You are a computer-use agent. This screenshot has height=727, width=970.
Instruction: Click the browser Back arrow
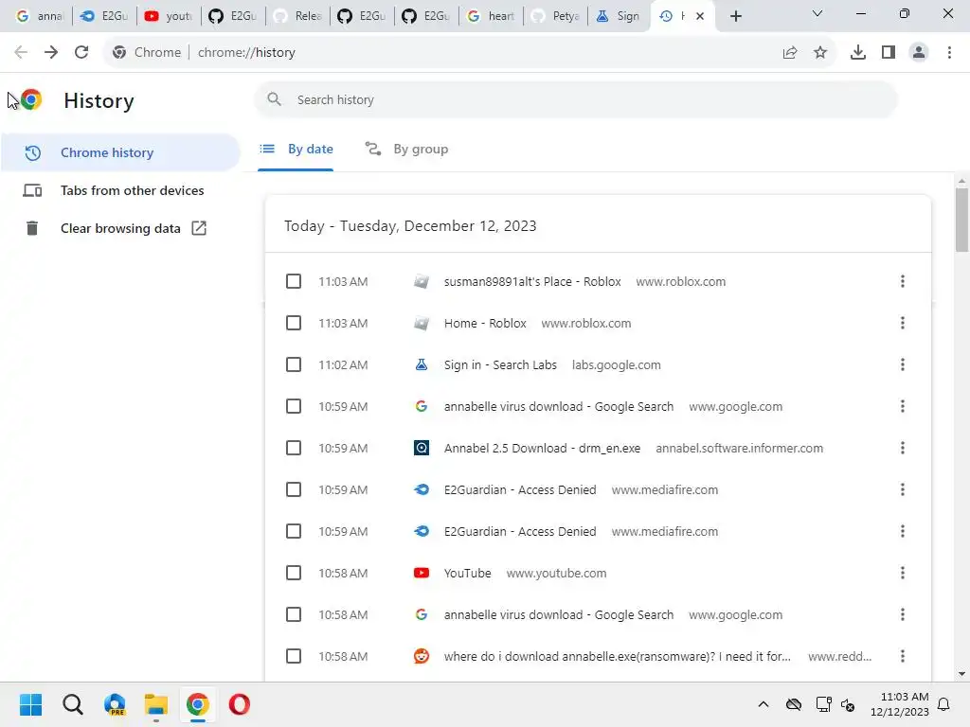(21, 53)
